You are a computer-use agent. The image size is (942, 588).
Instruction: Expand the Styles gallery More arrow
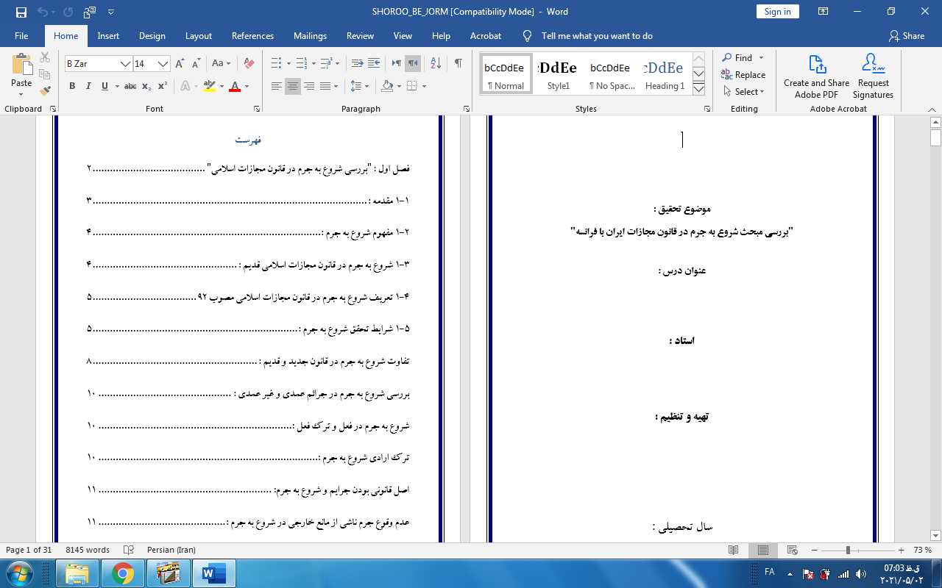[x=699, y=90]
